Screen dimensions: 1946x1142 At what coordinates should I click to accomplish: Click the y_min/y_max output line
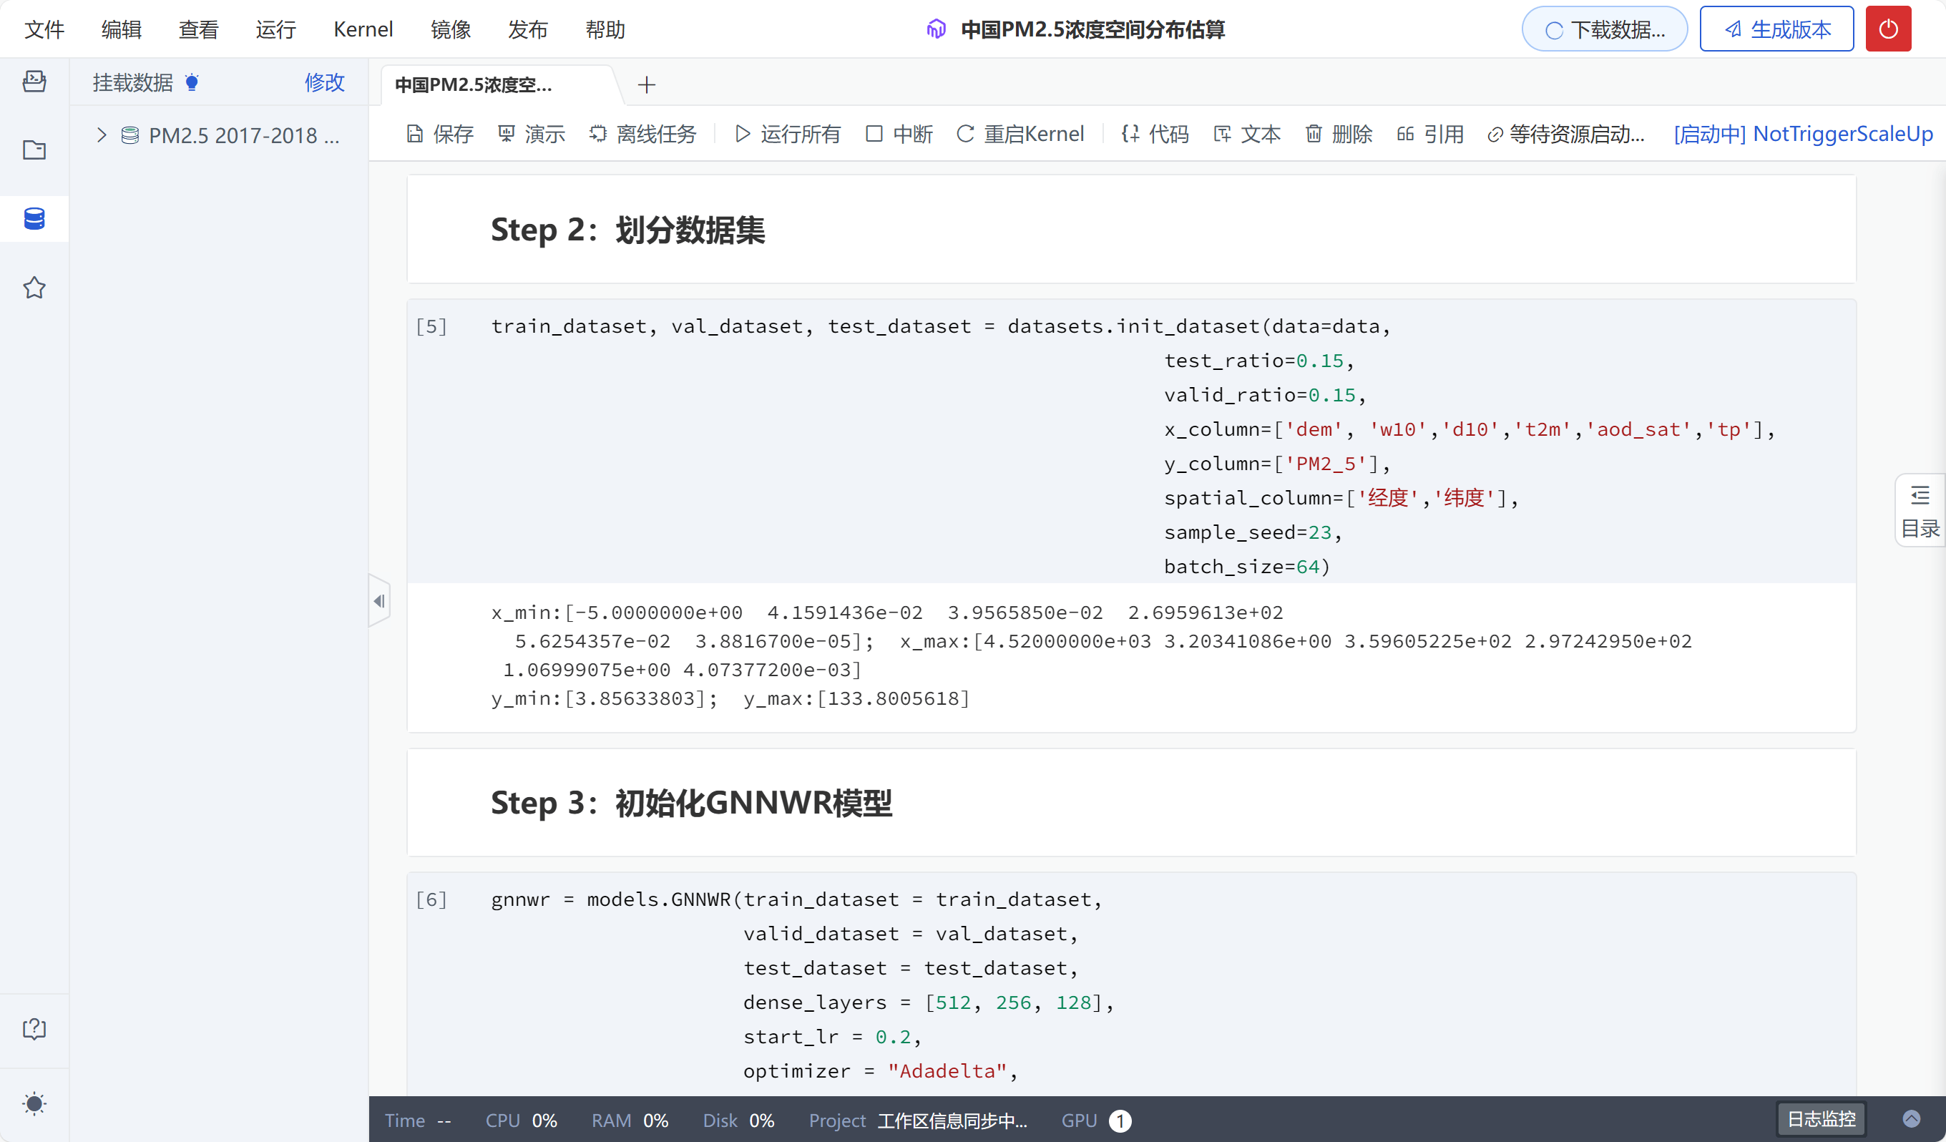click(x=730, y=699)
